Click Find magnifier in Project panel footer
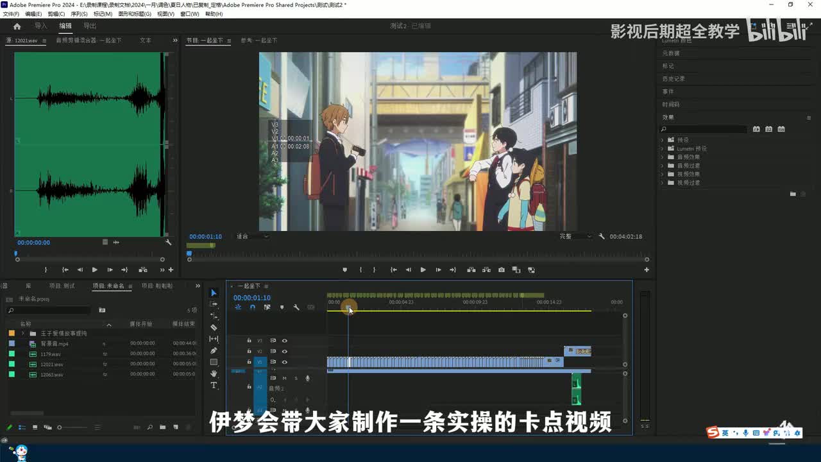821x462 pixels. click(x=149, y=427)
